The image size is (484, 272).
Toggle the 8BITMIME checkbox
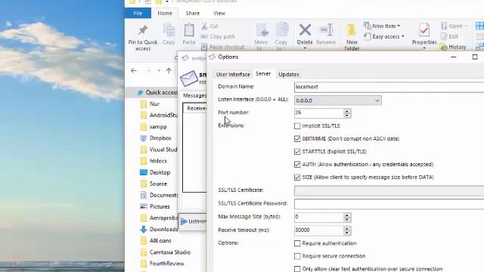click(x=297, y=139)
